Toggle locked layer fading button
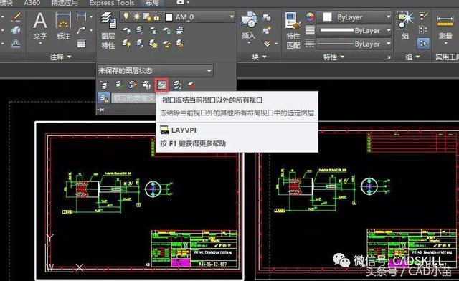 (103, 97)
